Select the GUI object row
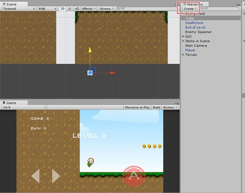This screenshot has height=193, width=245. coord(211,36)
